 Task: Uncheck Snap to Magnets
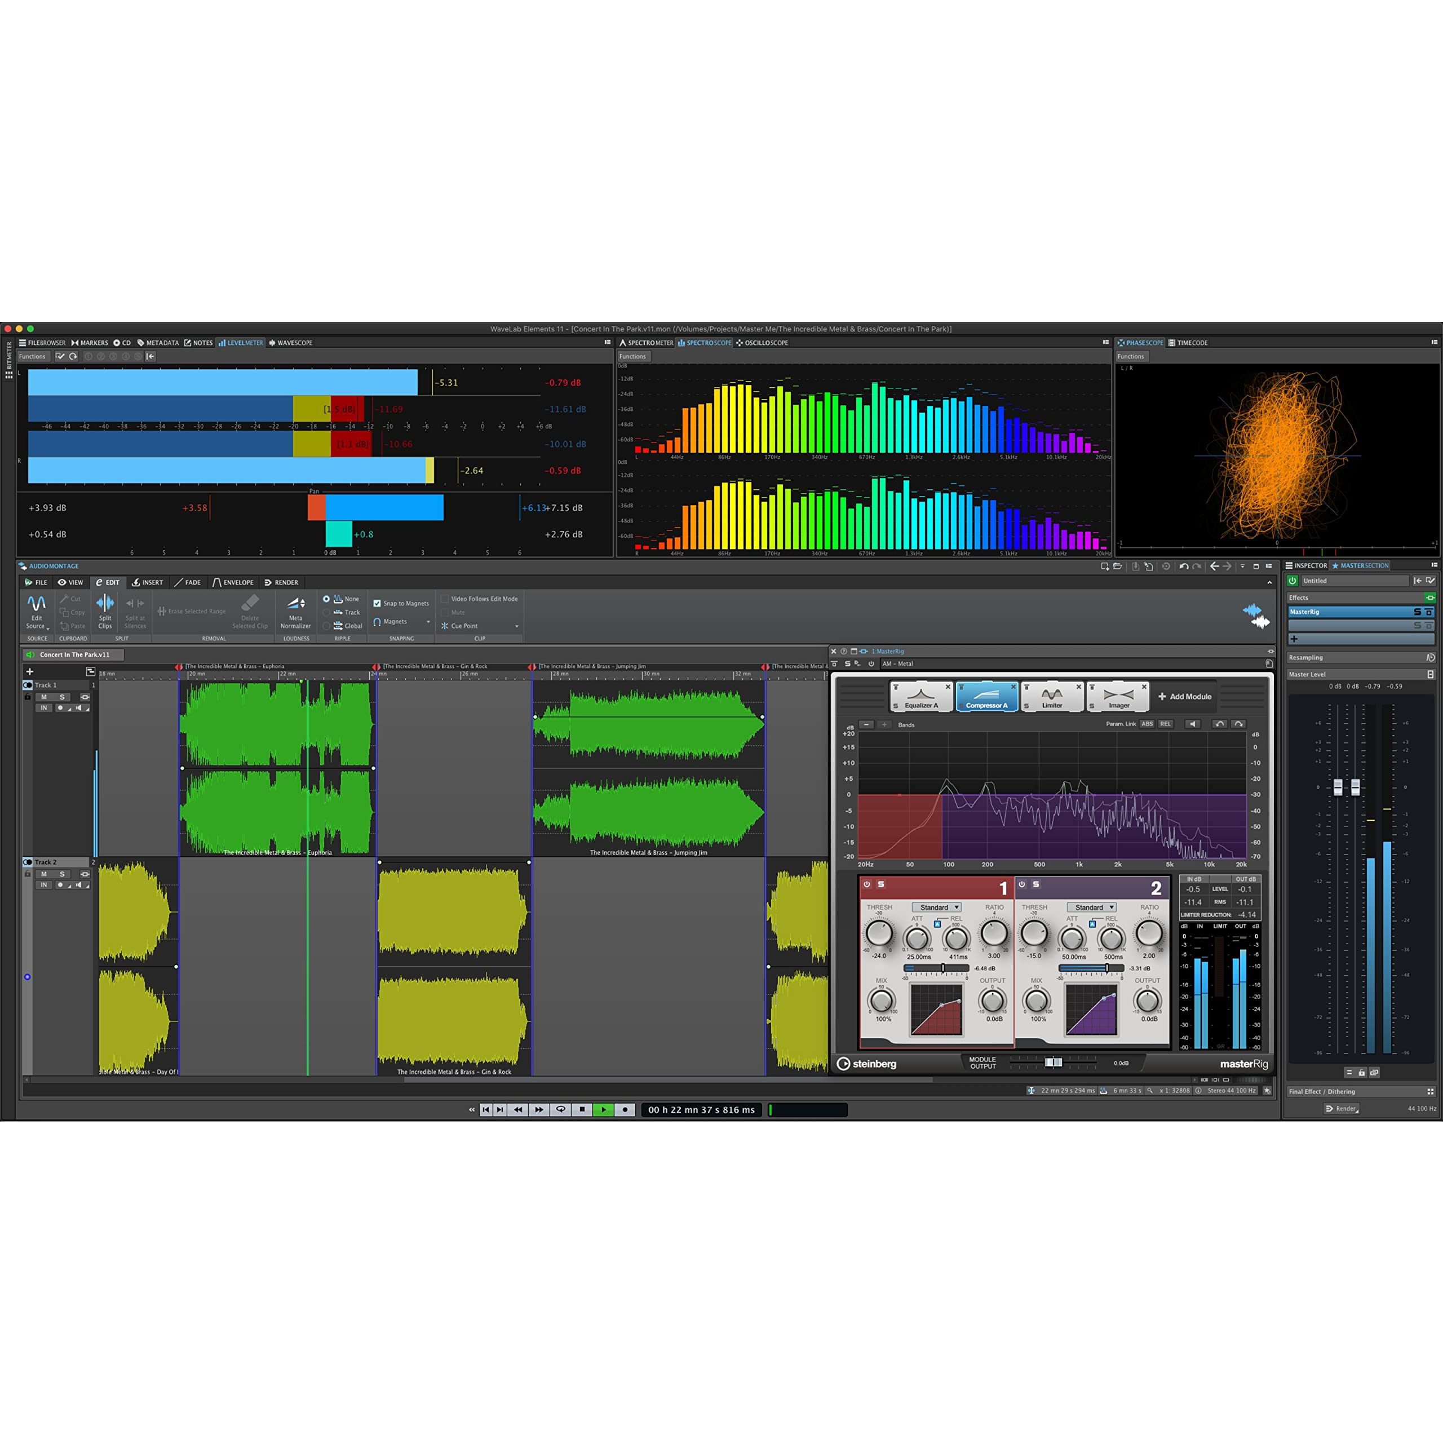377,604
